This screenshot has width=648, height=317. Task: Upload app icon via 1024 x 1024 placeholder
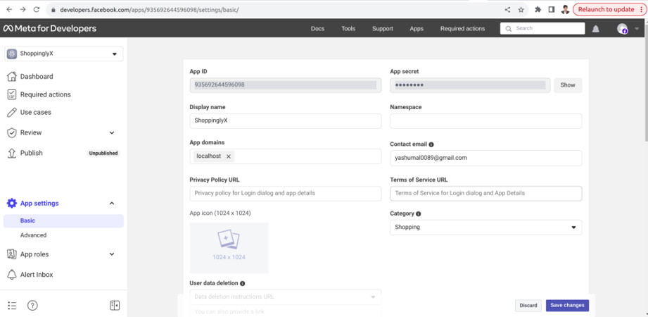pyautogui.click(x=229, y=247)
